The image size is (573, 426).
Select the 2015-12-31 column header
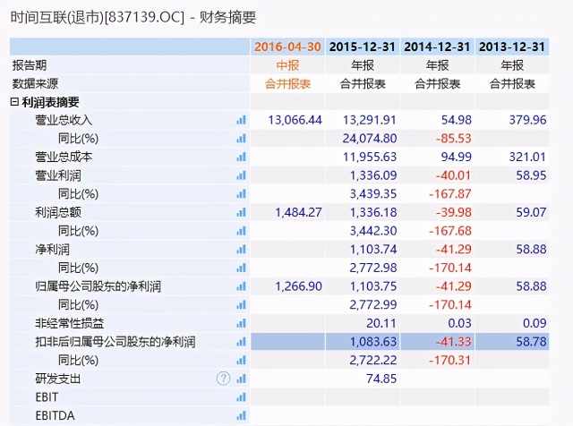(x=363, y=47)
